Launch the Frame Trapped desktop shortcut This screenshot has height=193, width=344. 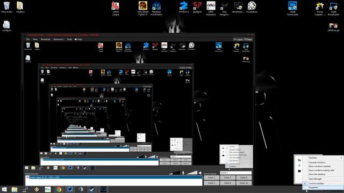click(320, 9)
